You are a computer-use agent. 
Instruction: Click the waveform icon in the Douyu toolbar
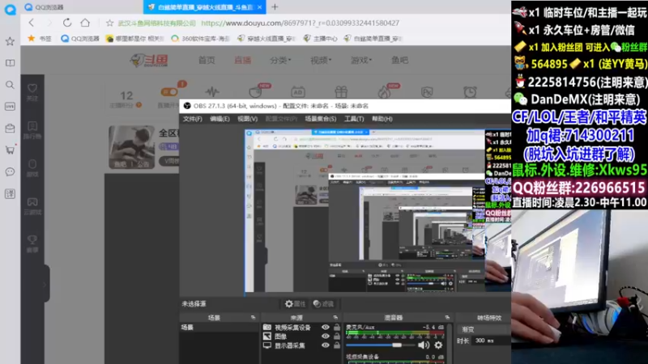click(x=212, y=91)
